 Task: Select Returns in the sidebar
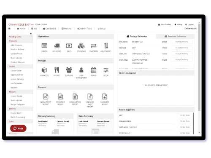[14, 88]
